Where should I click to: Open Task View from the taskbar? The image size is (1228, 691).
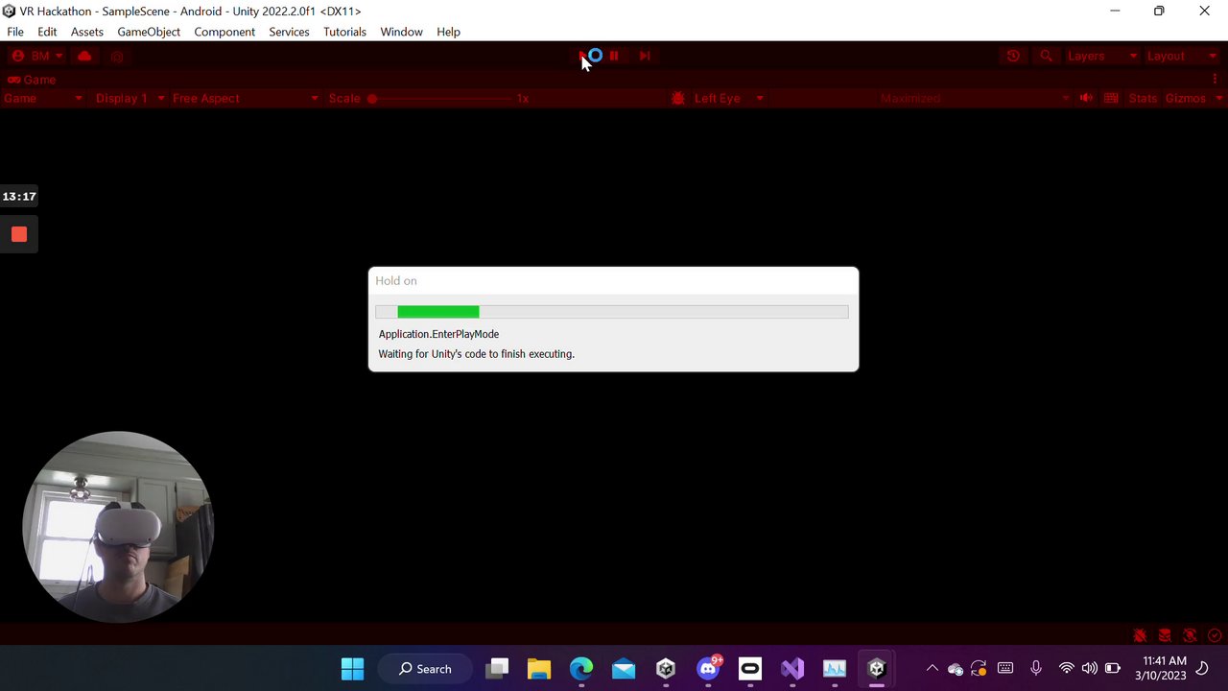497,669
